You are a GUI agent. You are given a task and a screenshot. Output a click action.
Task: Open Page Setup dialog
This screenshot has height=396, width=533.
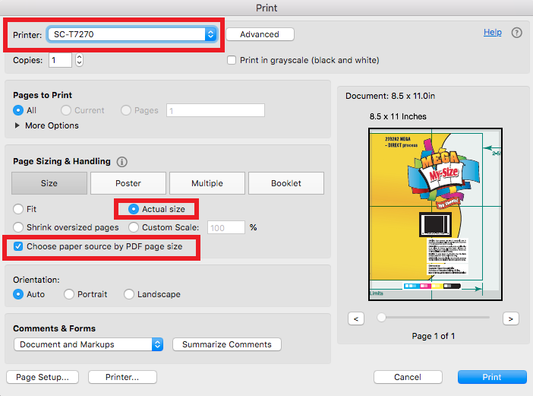[x=43, y=377]
